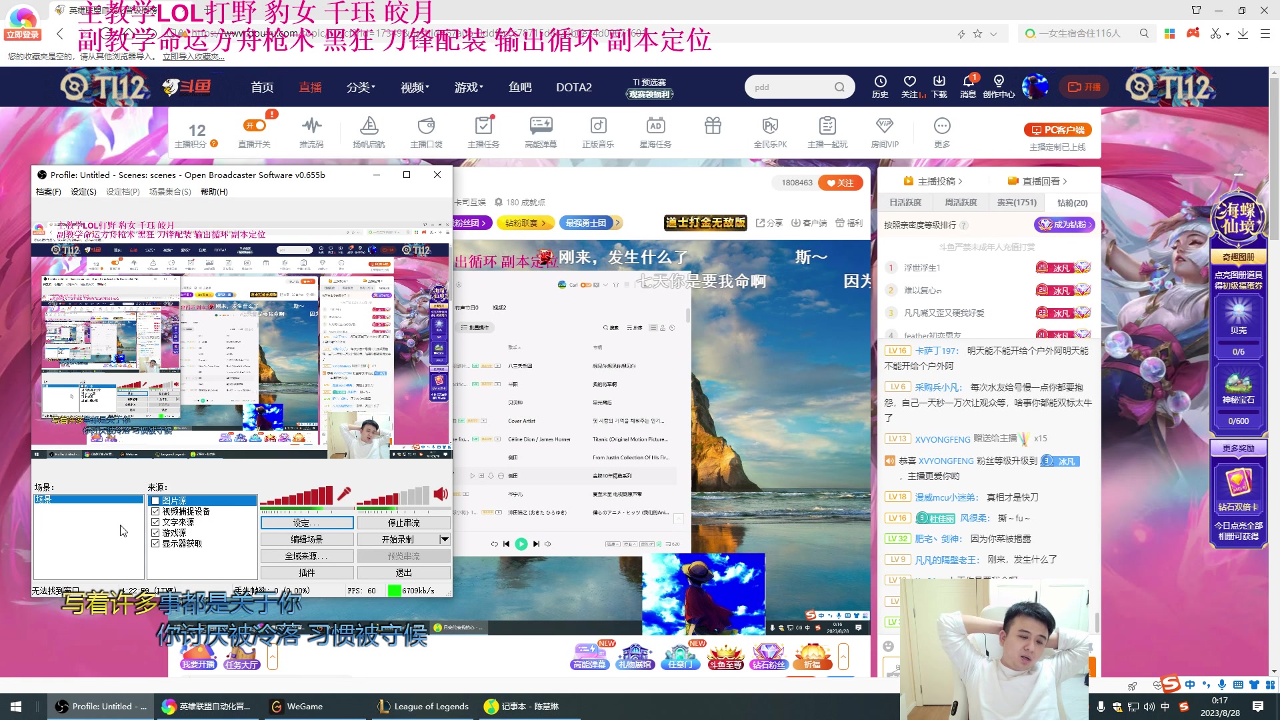Click the 全域來源... button
The image size is (1280, 720).
point(307,556)
